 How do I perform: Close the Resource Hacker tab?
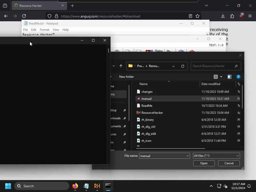(x=63, y=5)
